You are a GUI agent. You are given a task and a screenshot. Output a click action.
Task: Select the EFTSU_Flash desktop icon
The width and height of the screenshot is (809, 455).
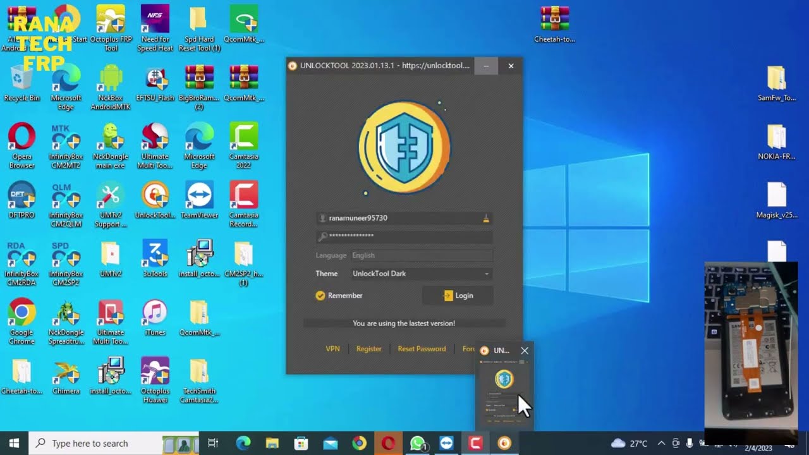155,83
